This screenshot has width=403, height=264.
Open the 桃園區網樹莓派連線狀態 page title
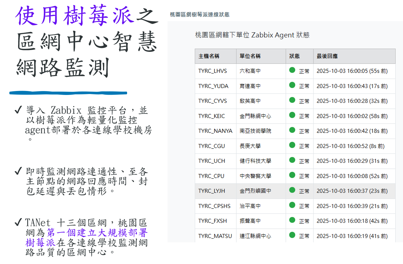pos(200,14)
